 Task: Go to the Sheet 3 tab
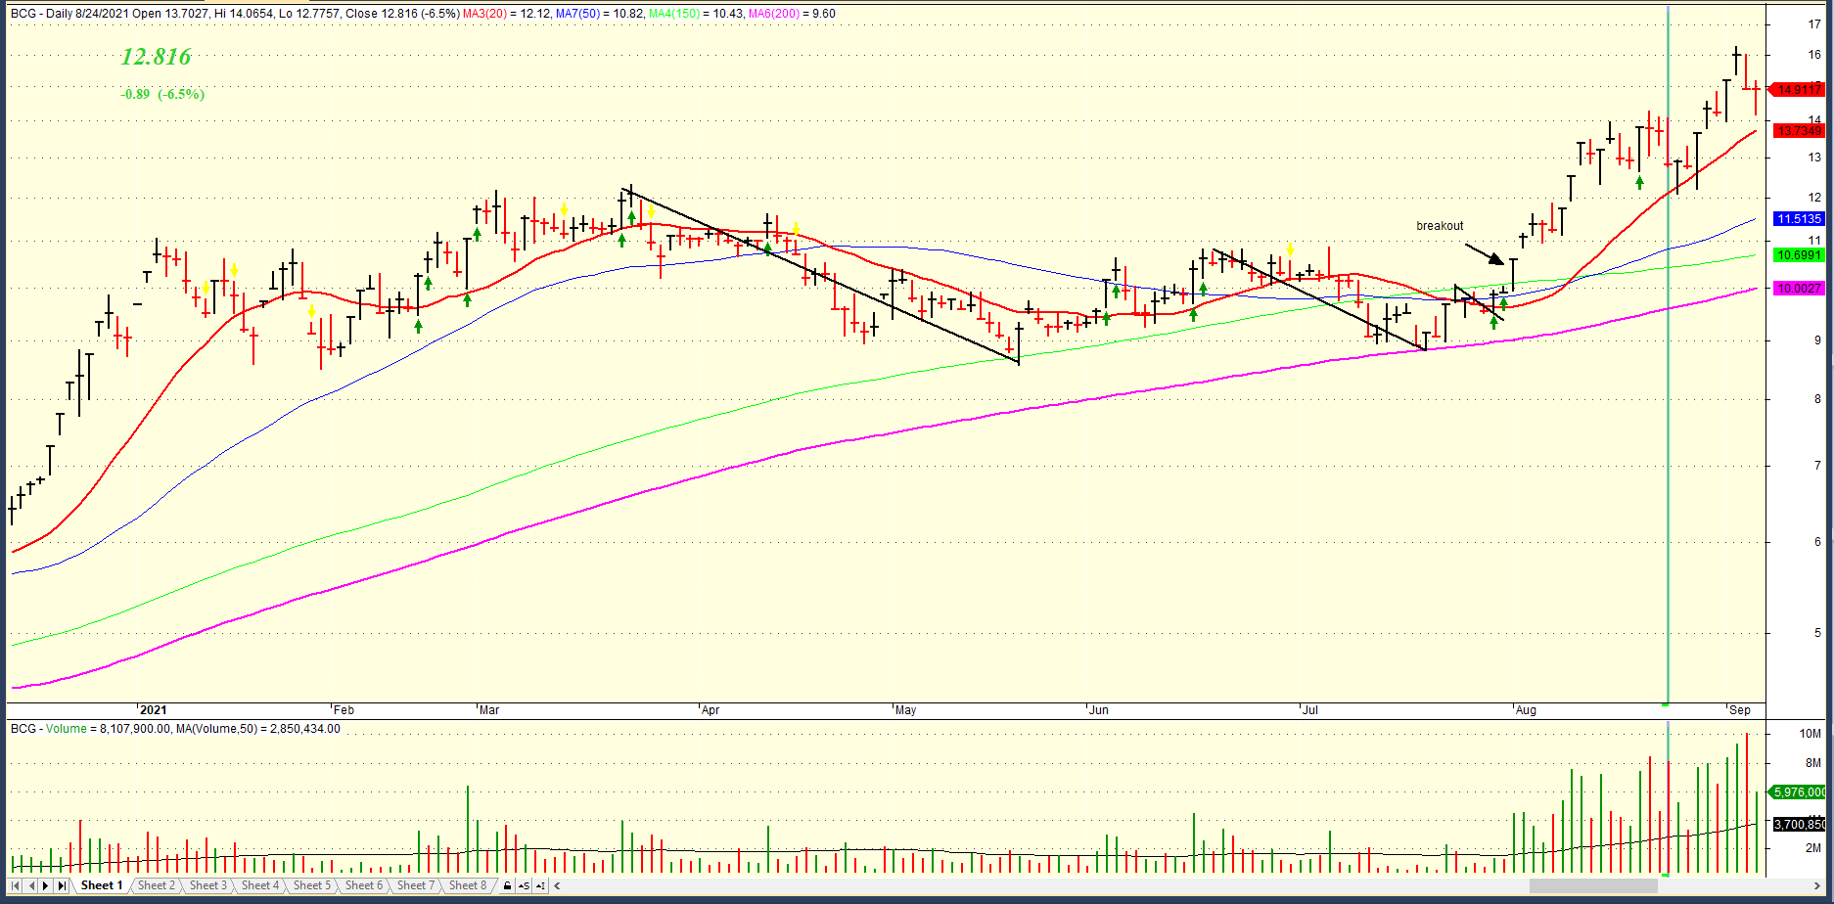click(207, 885)
